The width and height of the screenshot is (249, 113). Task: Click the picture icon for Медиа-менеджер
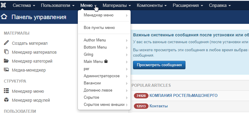pos(6,70)
